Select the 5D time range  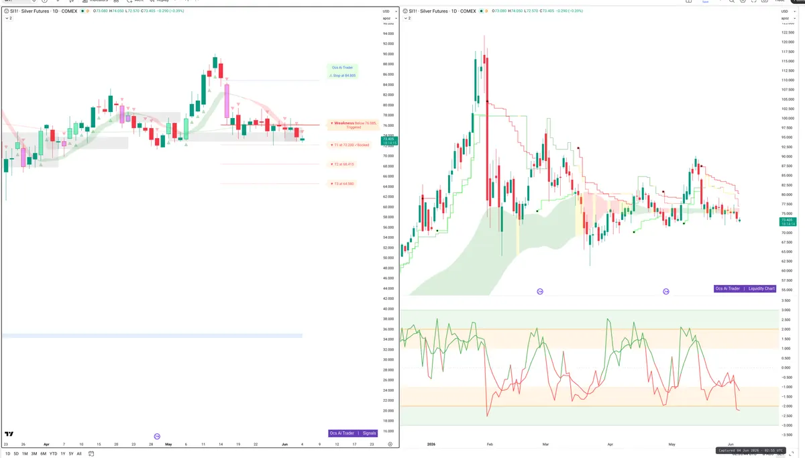click(16, 454)
